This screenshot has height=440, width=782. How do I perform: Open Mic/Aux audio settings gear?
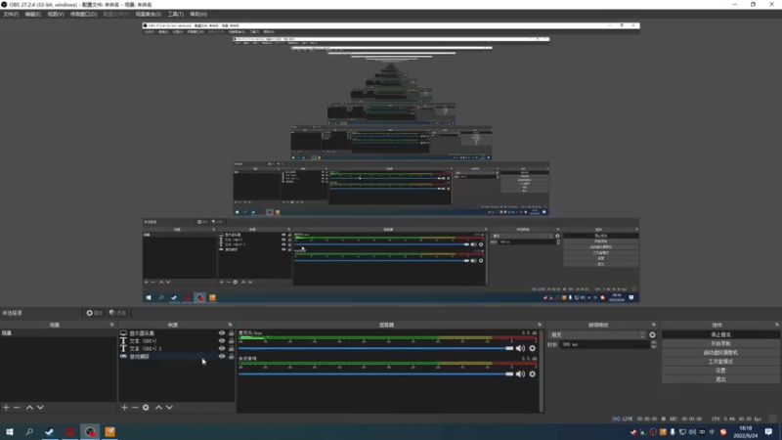[532, 348]
